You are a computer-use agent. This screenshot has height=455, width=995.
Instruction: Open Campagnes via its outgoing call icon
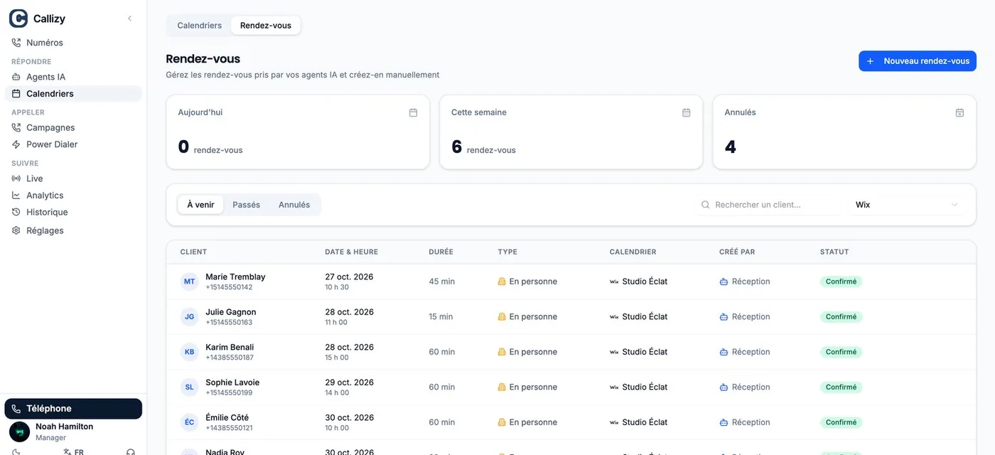pos(16,128)
